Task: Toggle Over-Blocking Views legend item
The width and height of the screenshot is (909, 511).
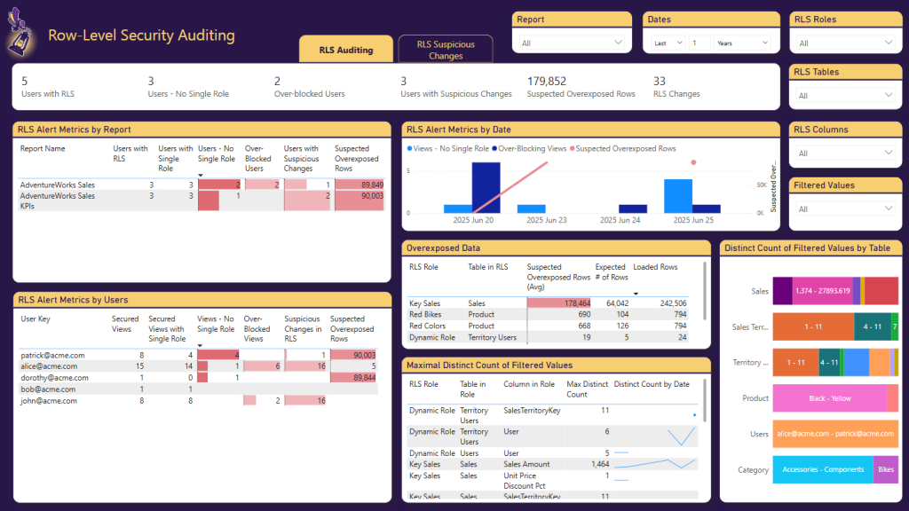Action: pyautogui.click(x=530, y=149)
